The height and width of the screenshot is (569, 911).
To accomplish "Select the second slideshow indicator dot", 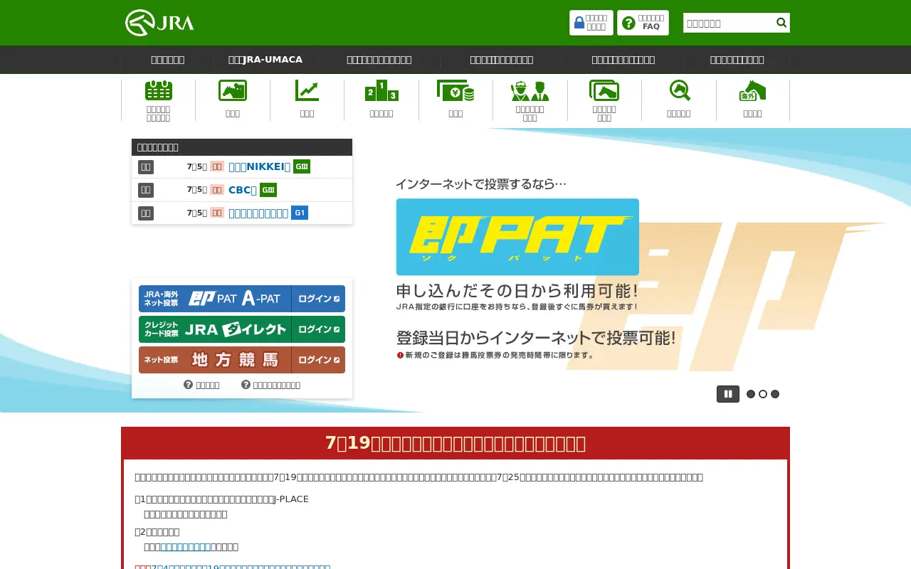I will click(x=763, y=394).
